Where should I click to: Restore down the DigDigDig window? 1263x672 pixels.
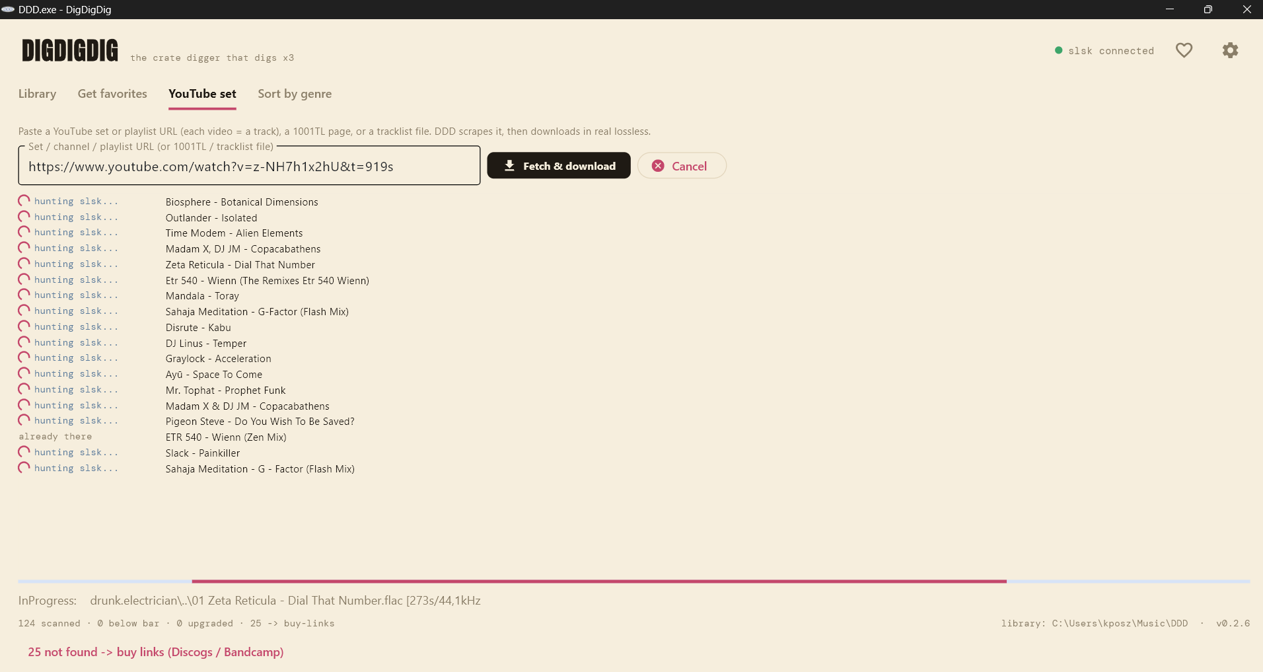click(x=1208, y=9)
